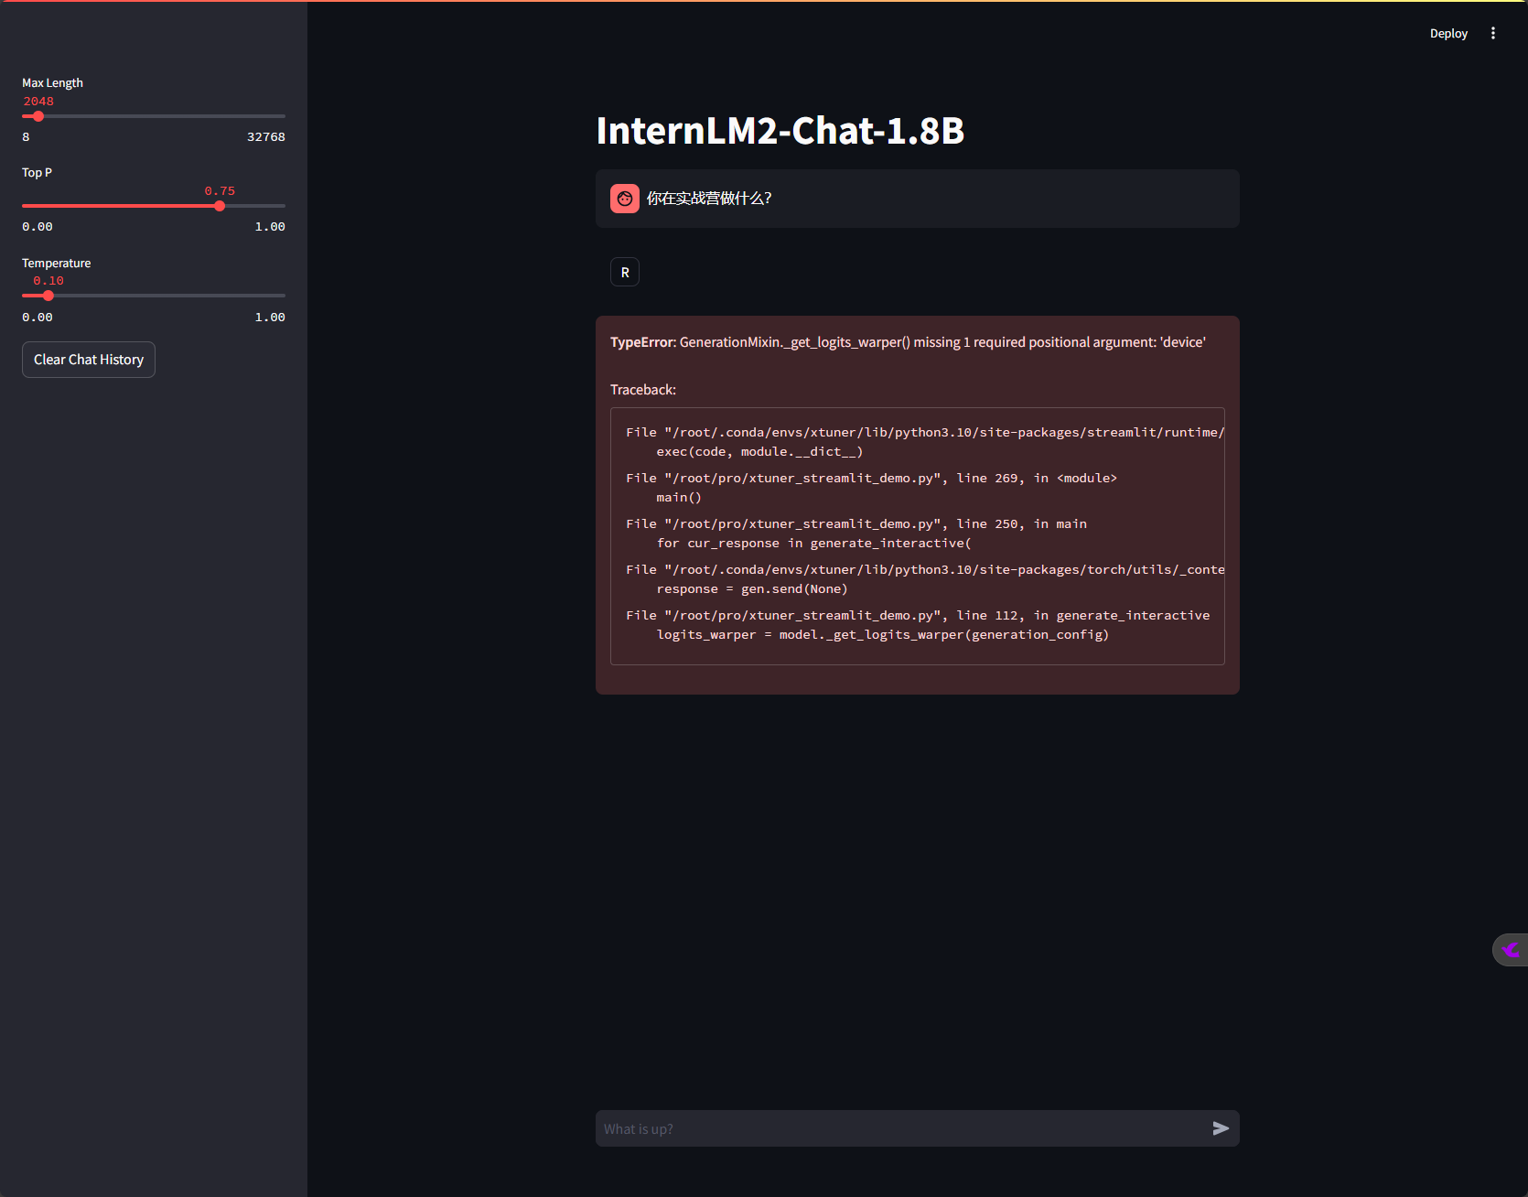
Task: Click the Max Length label
Action: [x=52, y=82]
